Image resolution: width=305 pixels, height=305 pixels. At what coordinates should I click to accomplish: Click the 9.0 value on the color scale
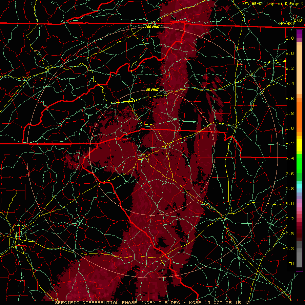(x=290, y=53)
